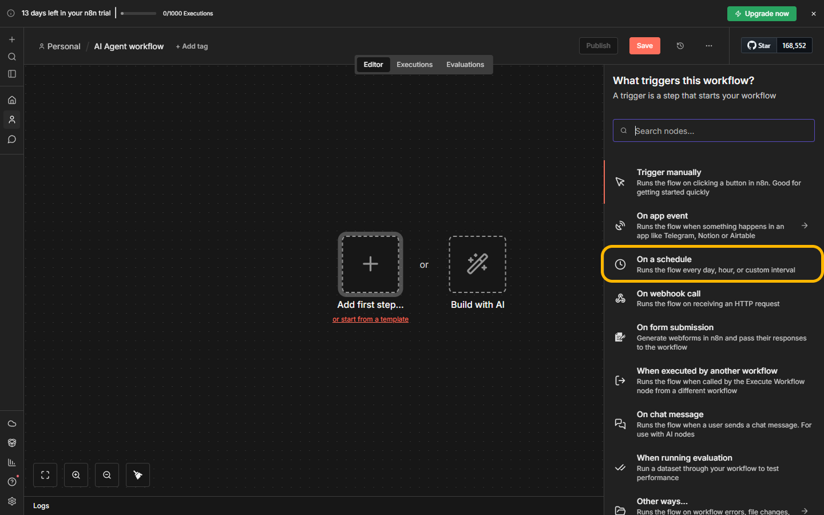The image size is (824, 515).
Task: Click the zoom out canvas icon
Action: 107,475
